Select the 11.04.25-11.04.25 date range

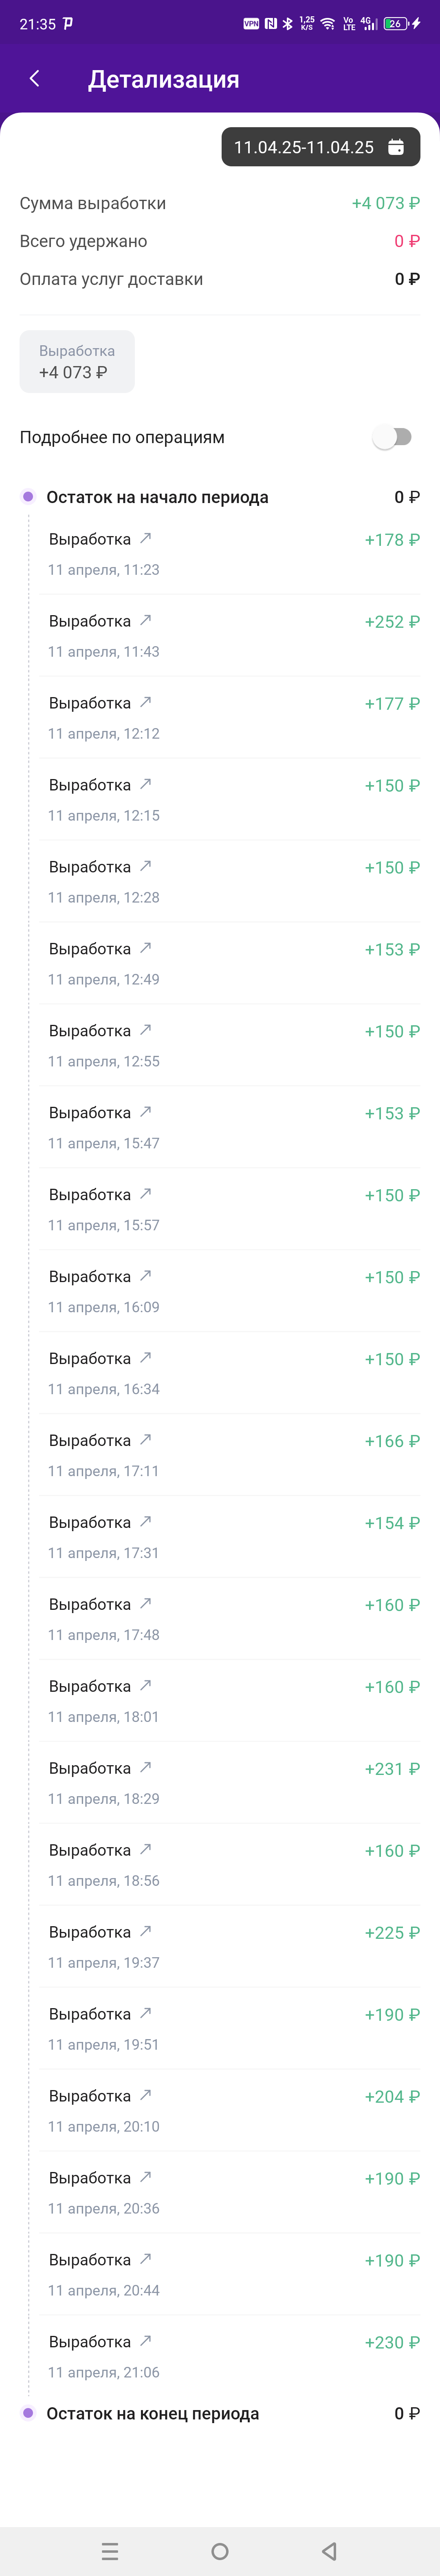320,147
